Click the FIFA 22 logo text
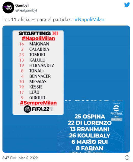 (x=41, y=109)
